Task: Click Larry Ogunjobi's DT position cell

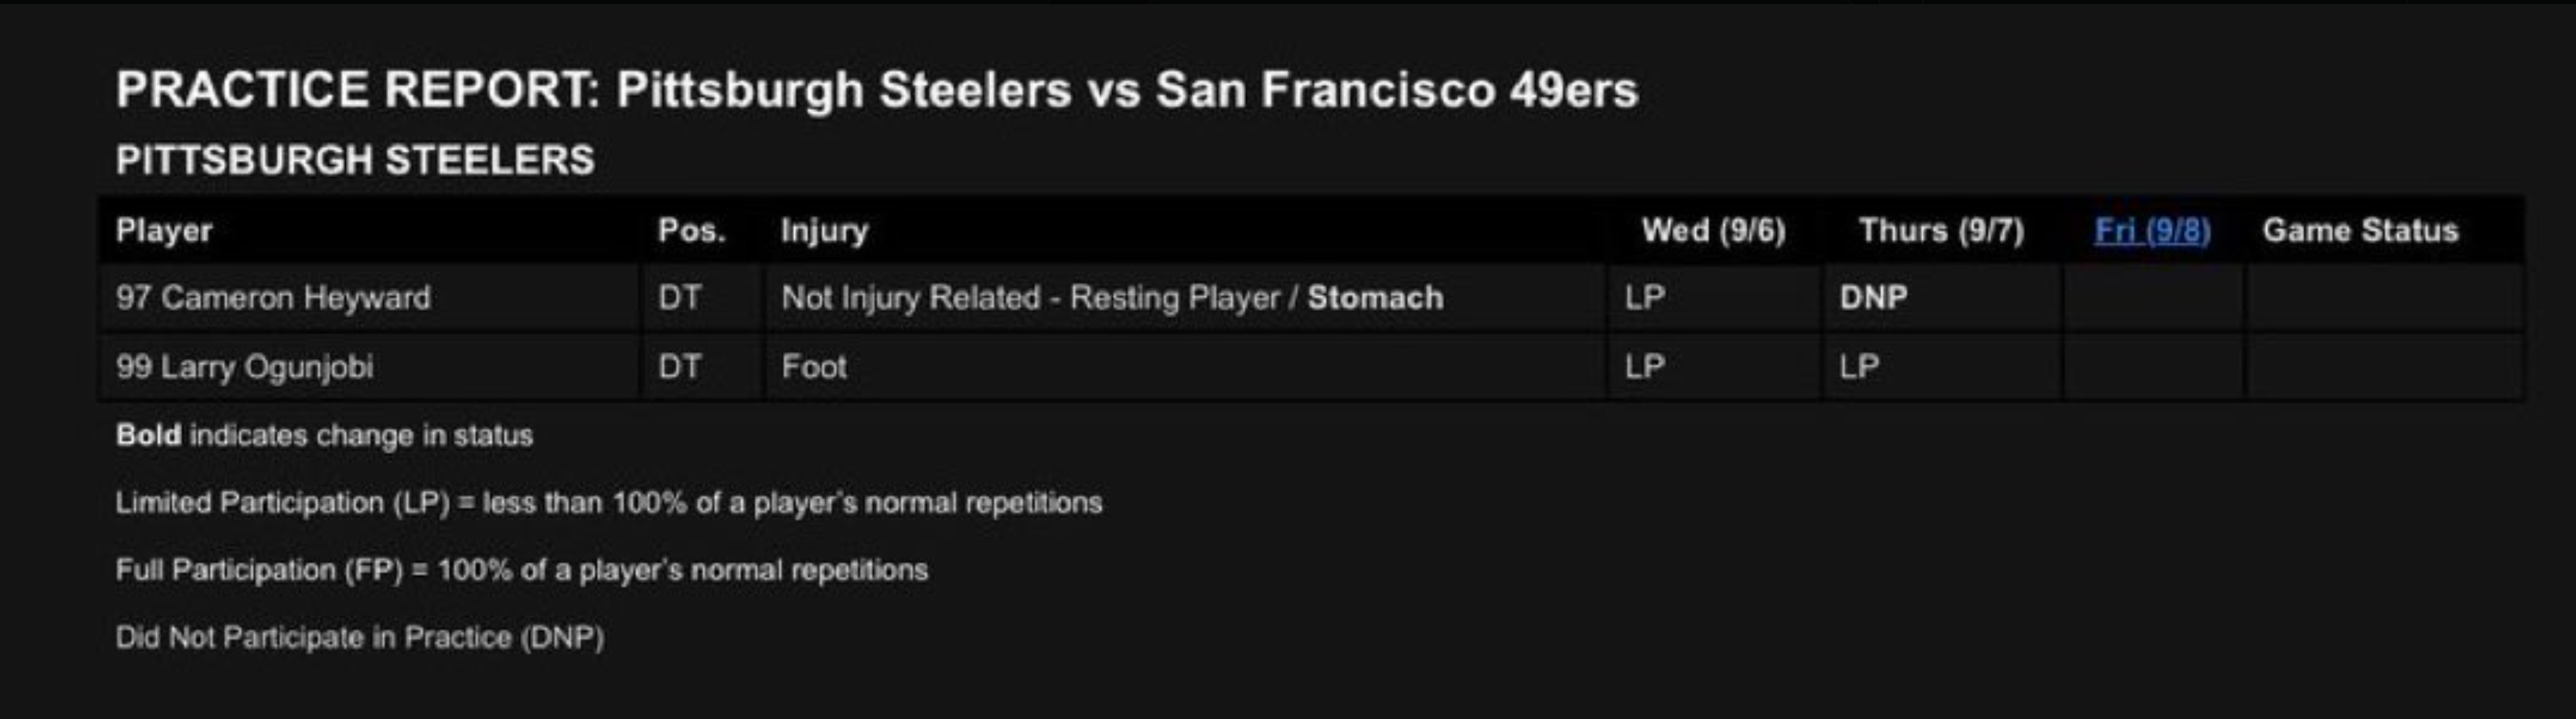Action: (679, 367)
